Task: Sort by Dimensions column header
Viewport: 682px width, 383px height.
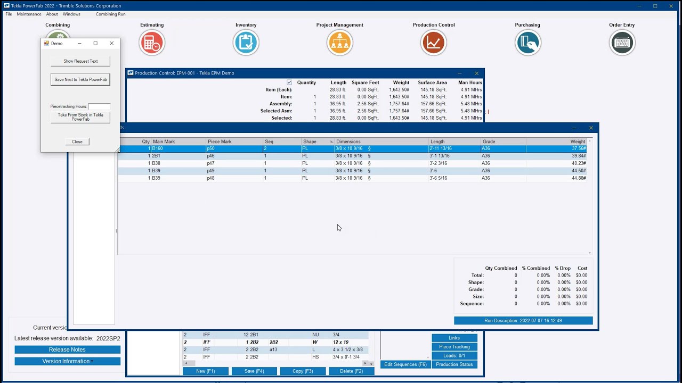Action: click(381, 141)
